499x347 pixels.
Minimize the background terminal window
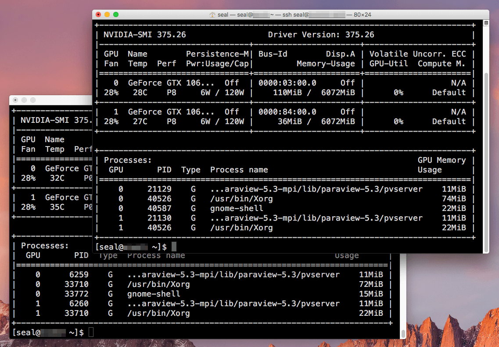tap(25, 100)
